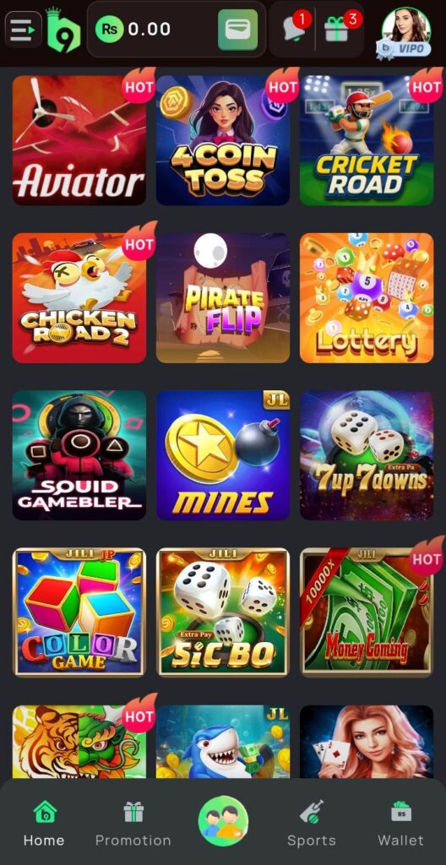
Task: Launch the Aviator game
Action: (79, 141)
